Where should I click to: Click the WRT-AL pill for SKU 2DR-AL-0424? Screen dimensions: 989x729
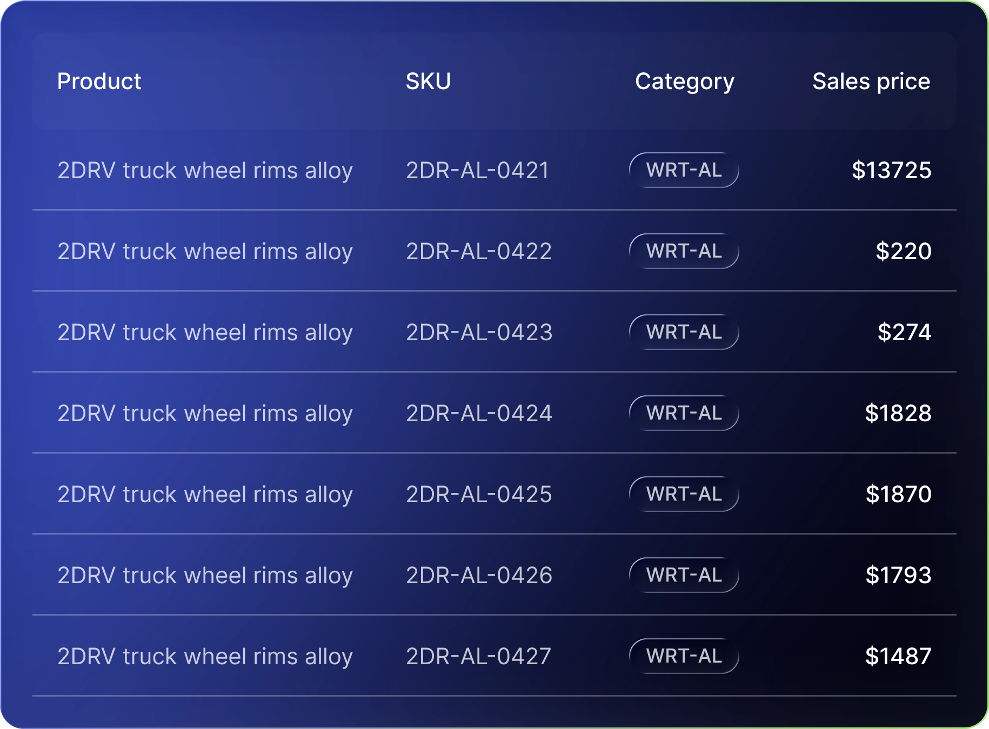click(684, 413)
